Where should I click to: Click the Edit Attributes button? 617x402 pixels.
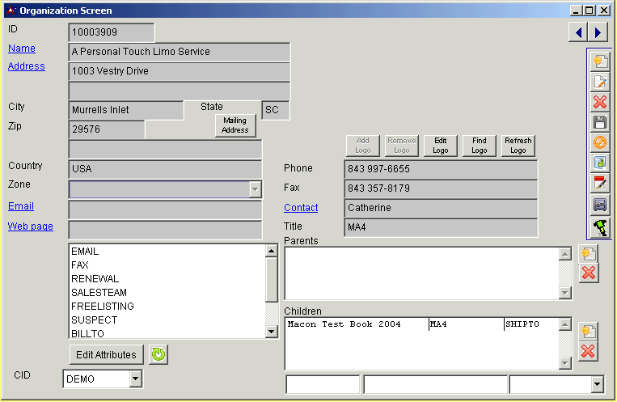106,354
